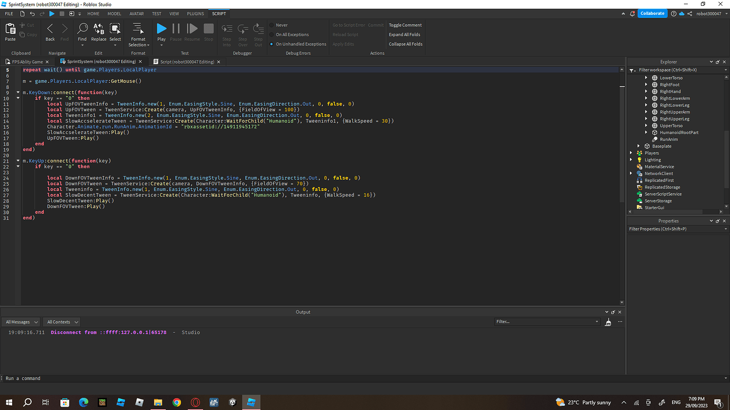The height and width of the screenshot is (410, 730).
Task: Click the clear output broom icon
Action: click(x=608, y=322)
